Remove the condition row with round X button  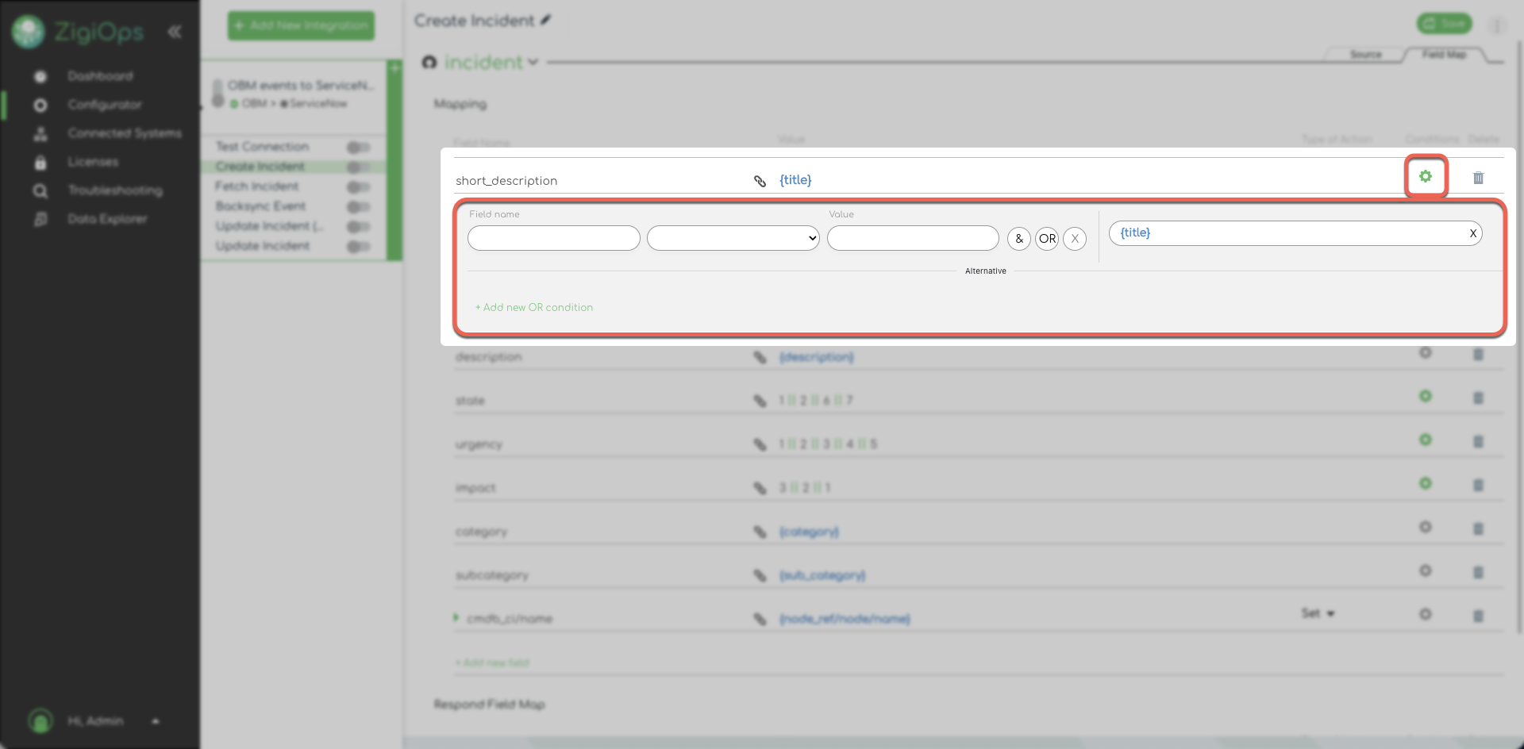pyautogui.click(x=1074, y=238)
